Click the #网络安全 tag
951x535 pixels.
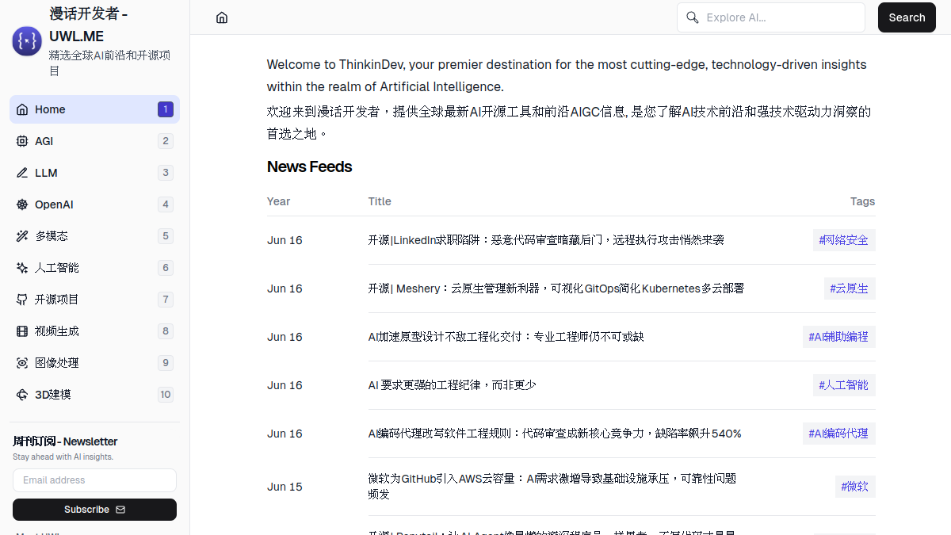click(844, 240)
